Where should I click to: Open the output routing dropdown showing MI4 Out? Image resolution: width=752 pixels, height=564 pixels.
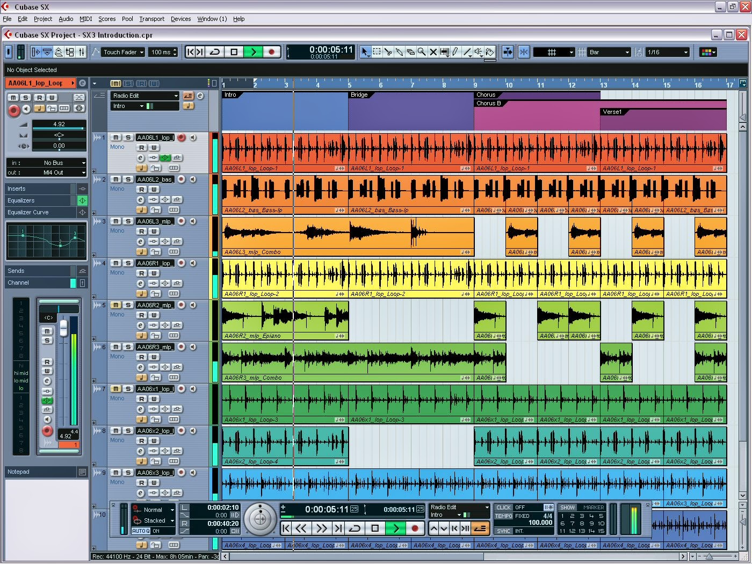(47, 172)
